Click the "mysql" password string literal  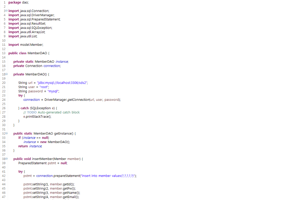[x=53, y=91]
